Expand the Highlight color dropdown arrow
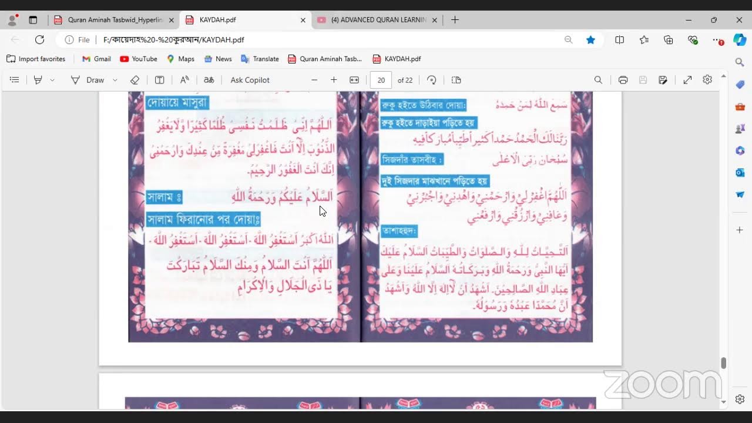Viewport: 752px width, 423px height. (52, 80)
